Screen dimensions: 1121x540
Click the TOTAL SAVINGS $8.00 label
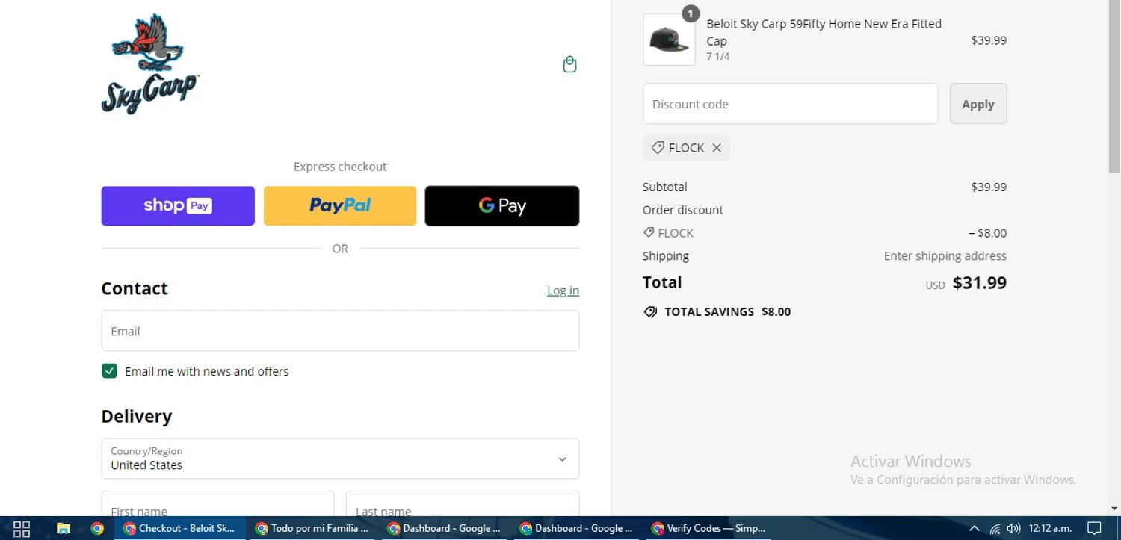[727, 312]
